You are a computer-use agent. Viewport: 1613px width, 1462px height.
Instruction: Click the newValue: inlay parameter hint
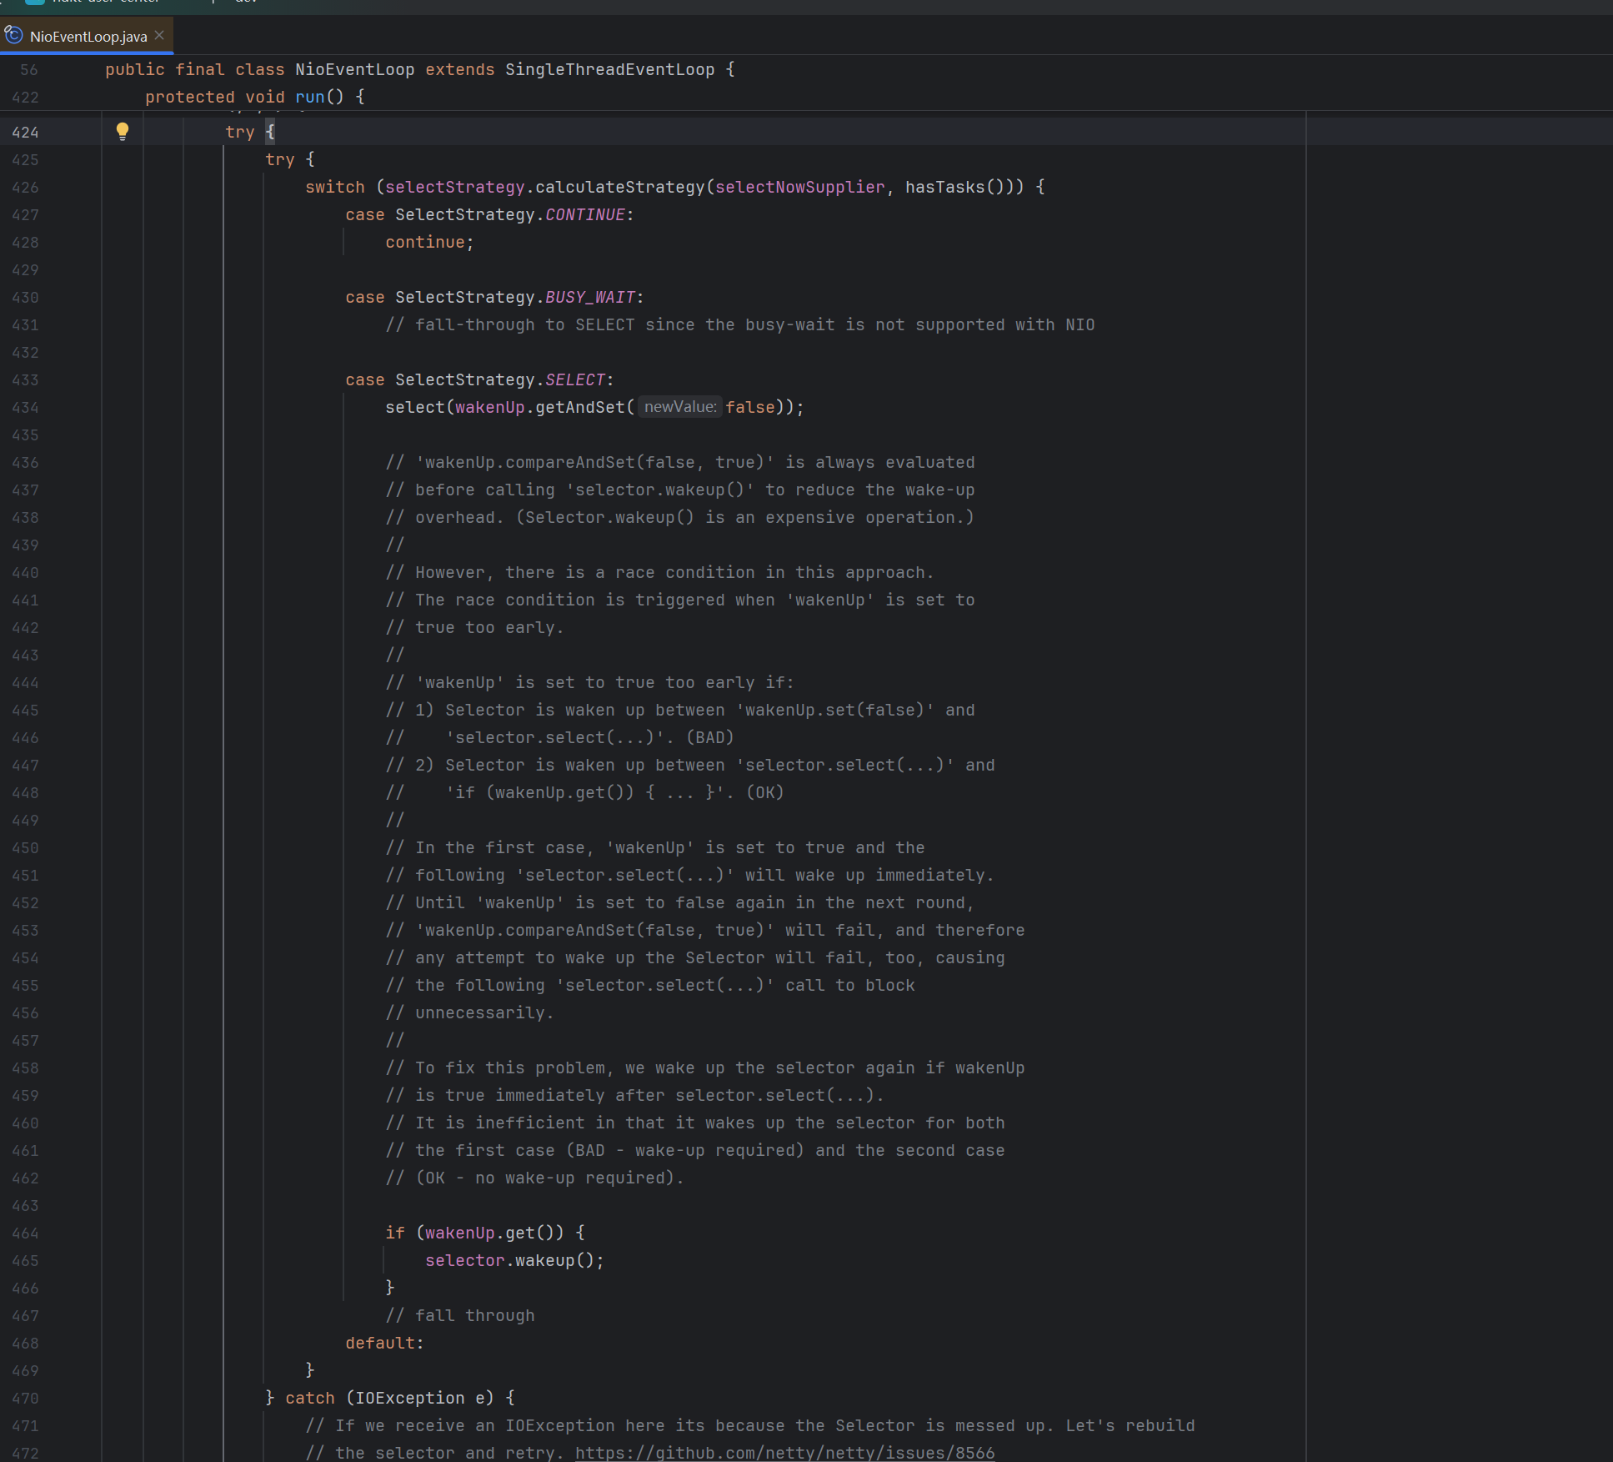tap(680, 407)
